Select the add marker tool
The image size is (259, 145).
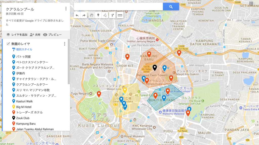click(x=98, y=15)
